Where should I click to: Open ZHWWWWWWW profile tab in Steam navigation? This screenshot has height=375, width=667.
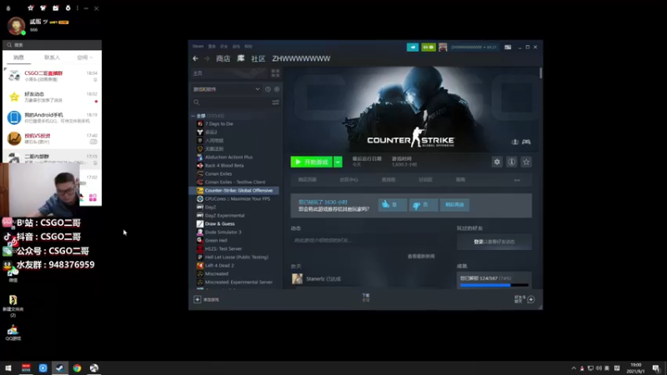pos(301,58)
